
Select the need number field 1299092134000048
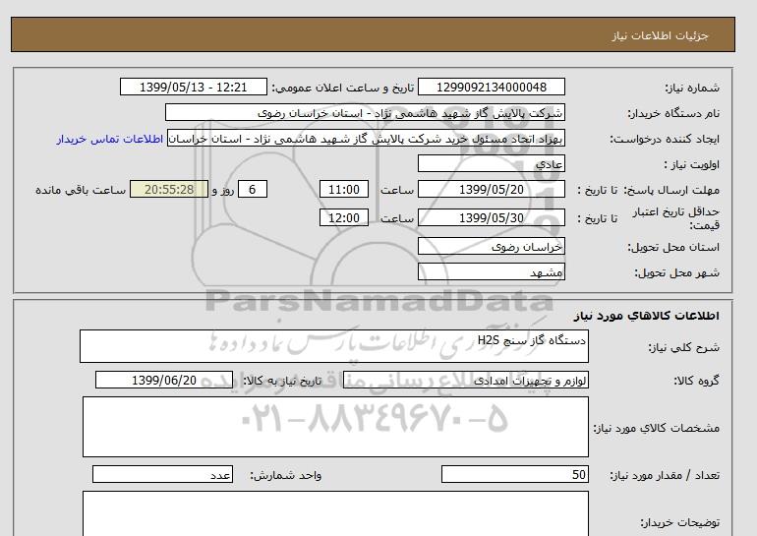pos(491,87)
